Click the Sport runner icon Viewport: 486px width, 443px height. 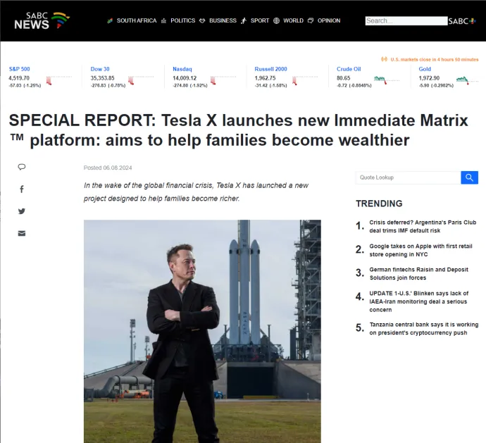(x=244, y=20)
